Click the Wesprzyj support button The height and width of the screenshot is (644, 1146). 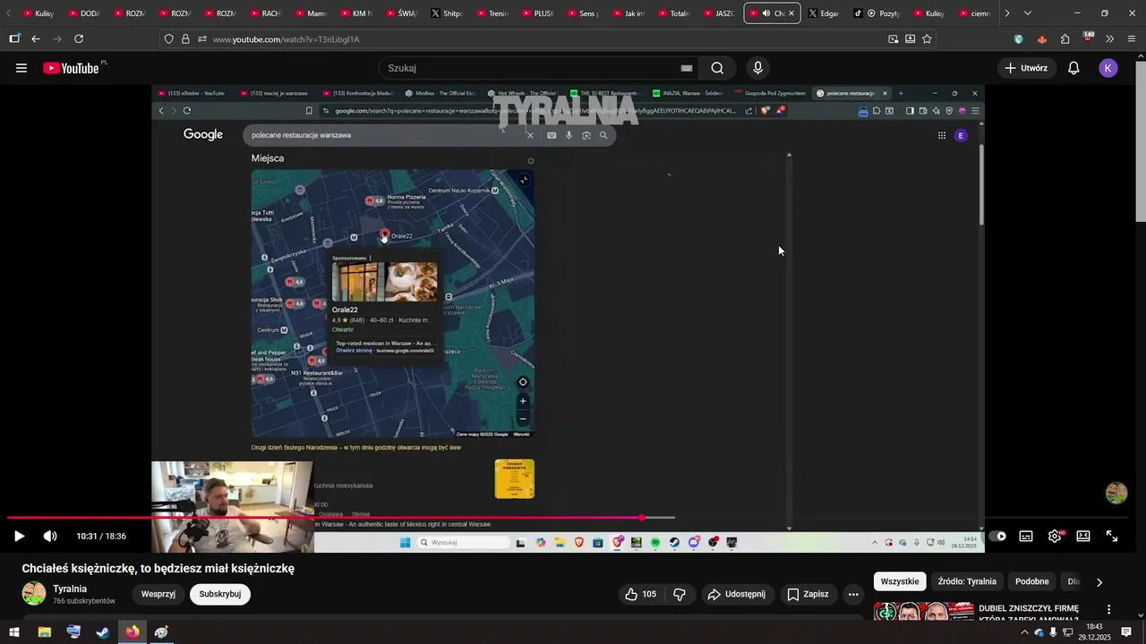point(158,594)
